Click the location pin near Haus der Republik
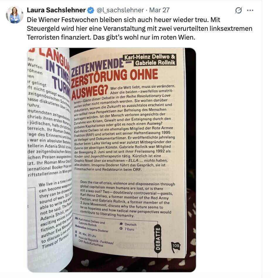 tap(76, 236)
